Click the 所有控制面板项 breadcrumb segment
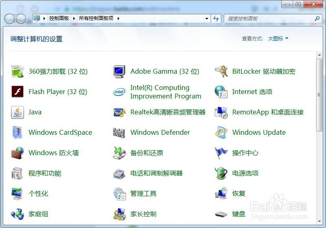Screen dimensions: 326x228 96,18
